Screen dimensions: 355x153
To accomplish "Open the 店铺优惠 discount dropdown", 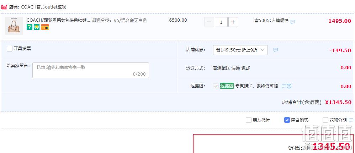I will click(x=240, y=50).
